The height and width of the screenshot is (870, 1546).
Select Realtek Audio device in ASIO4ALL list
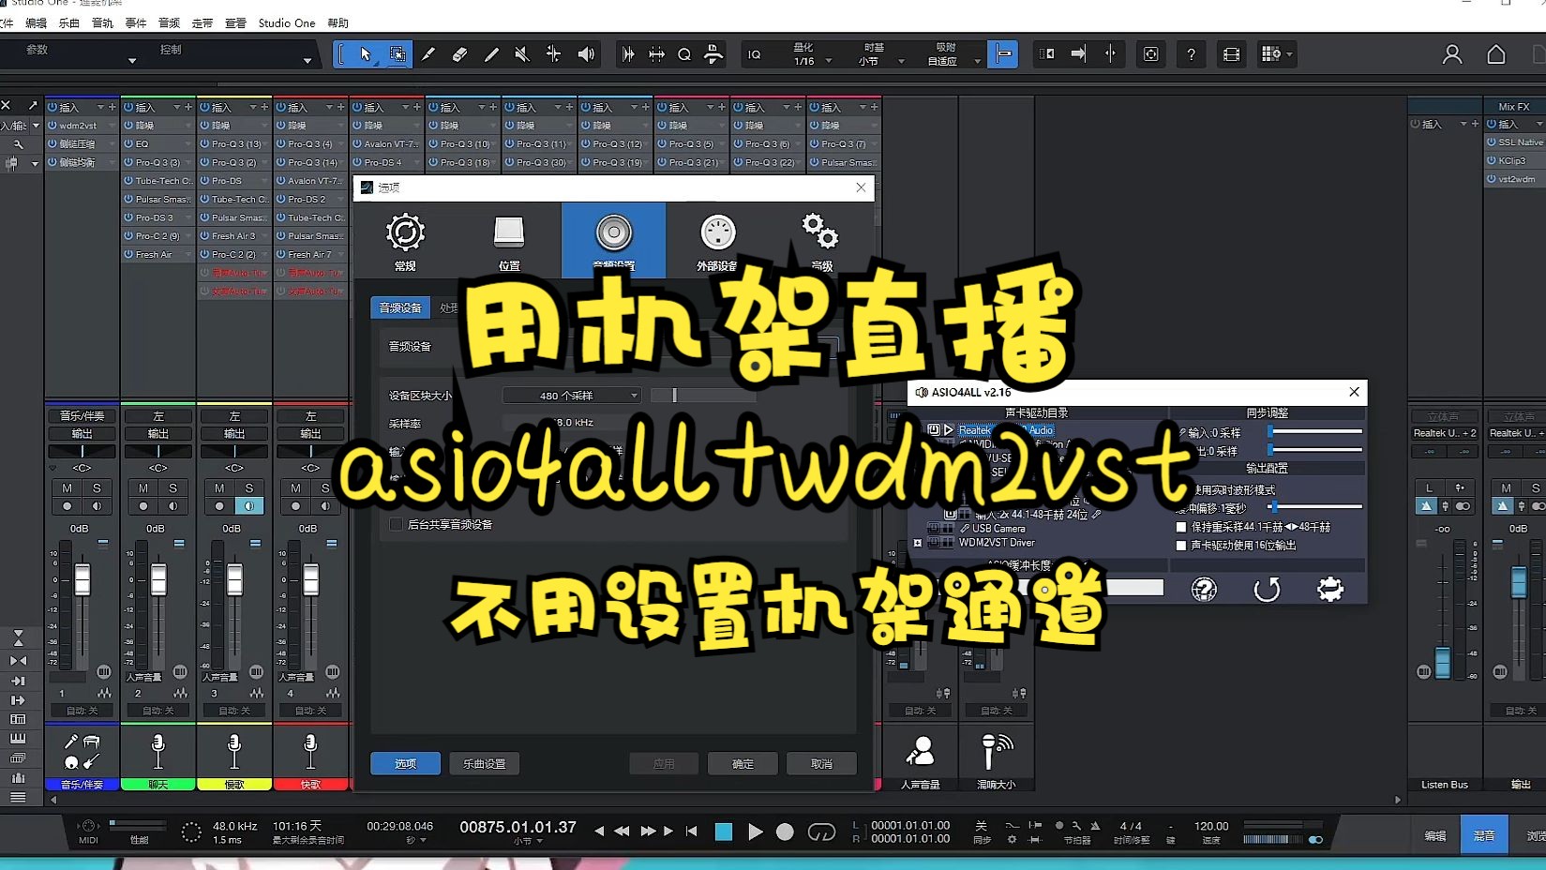tap(1006, 430)
